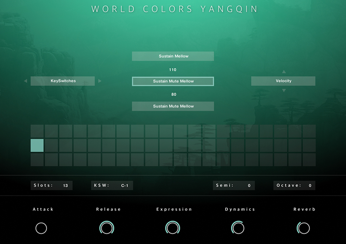The height and width of the screenshot is (244, 346).
Task: Click the Release knob
Action: (107, 228)
